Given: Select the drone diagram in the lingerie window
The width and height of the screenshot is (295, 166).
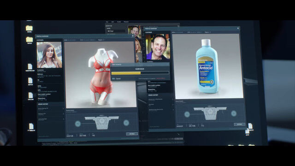Looking at the screenshot, I should tap(102, 123).
